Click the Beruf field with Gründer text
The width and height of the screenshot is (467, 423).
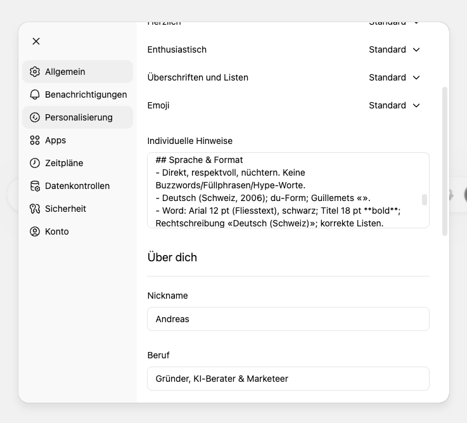pyautogui.click(x=288, y=379)
